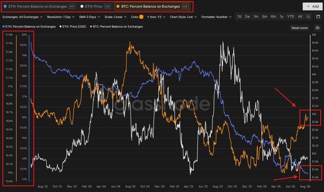324x192 pixels.
Task: Set time range to 2w
Action: click(247, 17)
